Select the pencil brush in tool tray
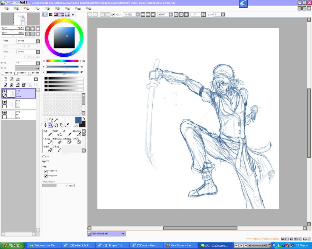Screen dimensions: 312x249 tap(48, 133)
